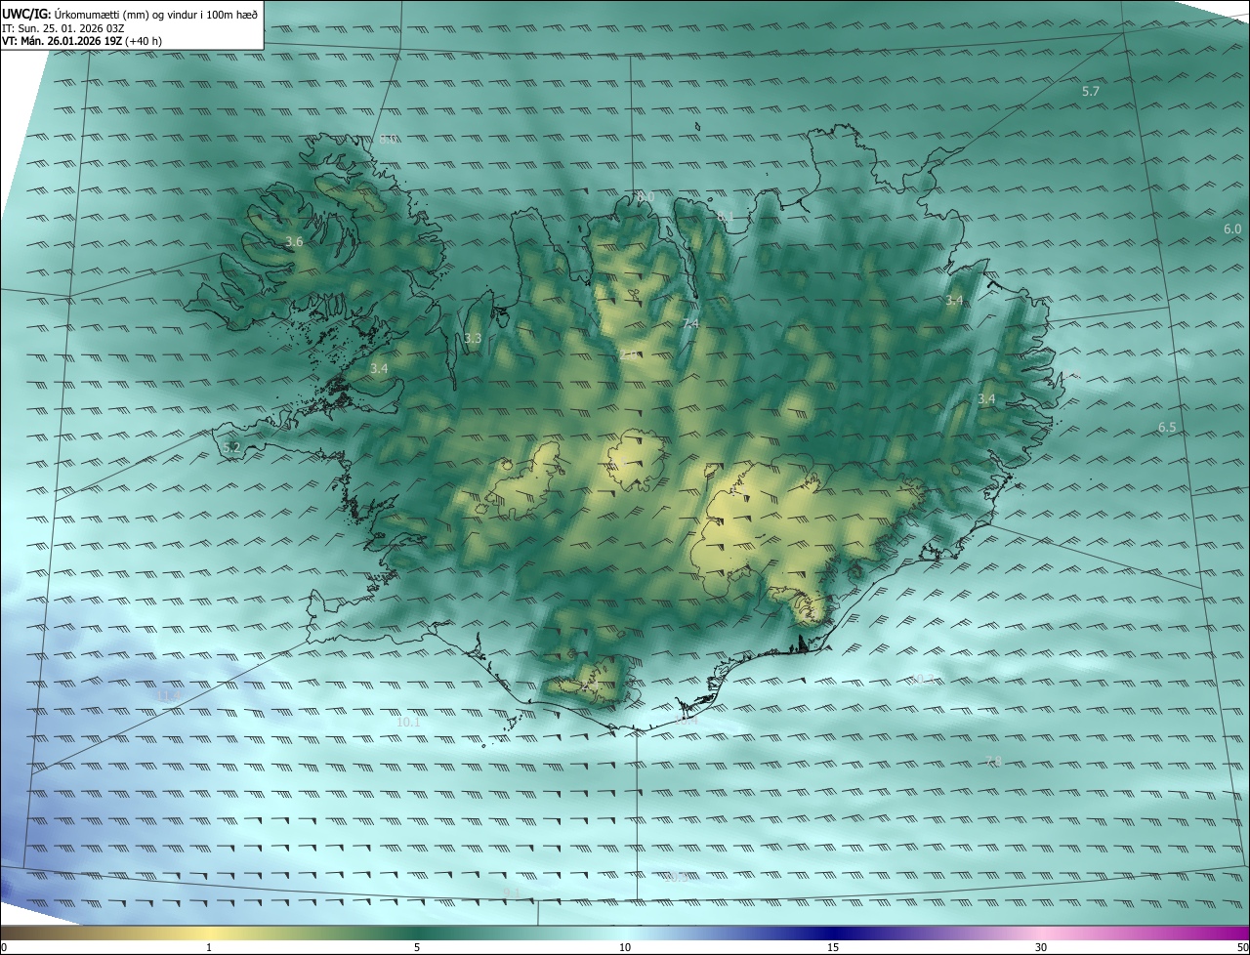This screenshot has height=955, width=1250.
Task: Click the map value "7.4"
Action: pyautogui.click(x=690, y=323)
